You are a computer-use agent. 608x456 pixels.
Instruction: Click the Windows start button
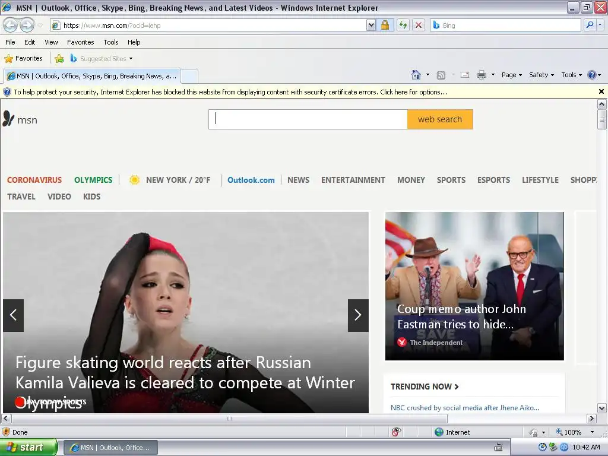(28, 448)
